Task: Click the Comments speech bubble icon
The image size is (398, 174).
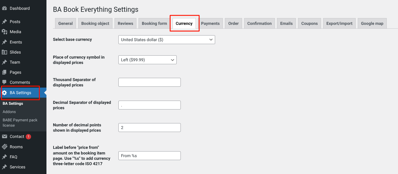Action: pos(4,82)
